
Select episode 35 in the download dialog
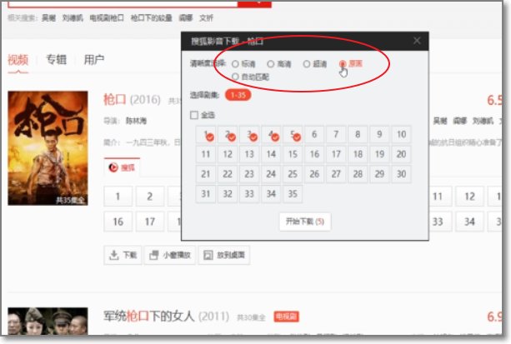point(293,194)
